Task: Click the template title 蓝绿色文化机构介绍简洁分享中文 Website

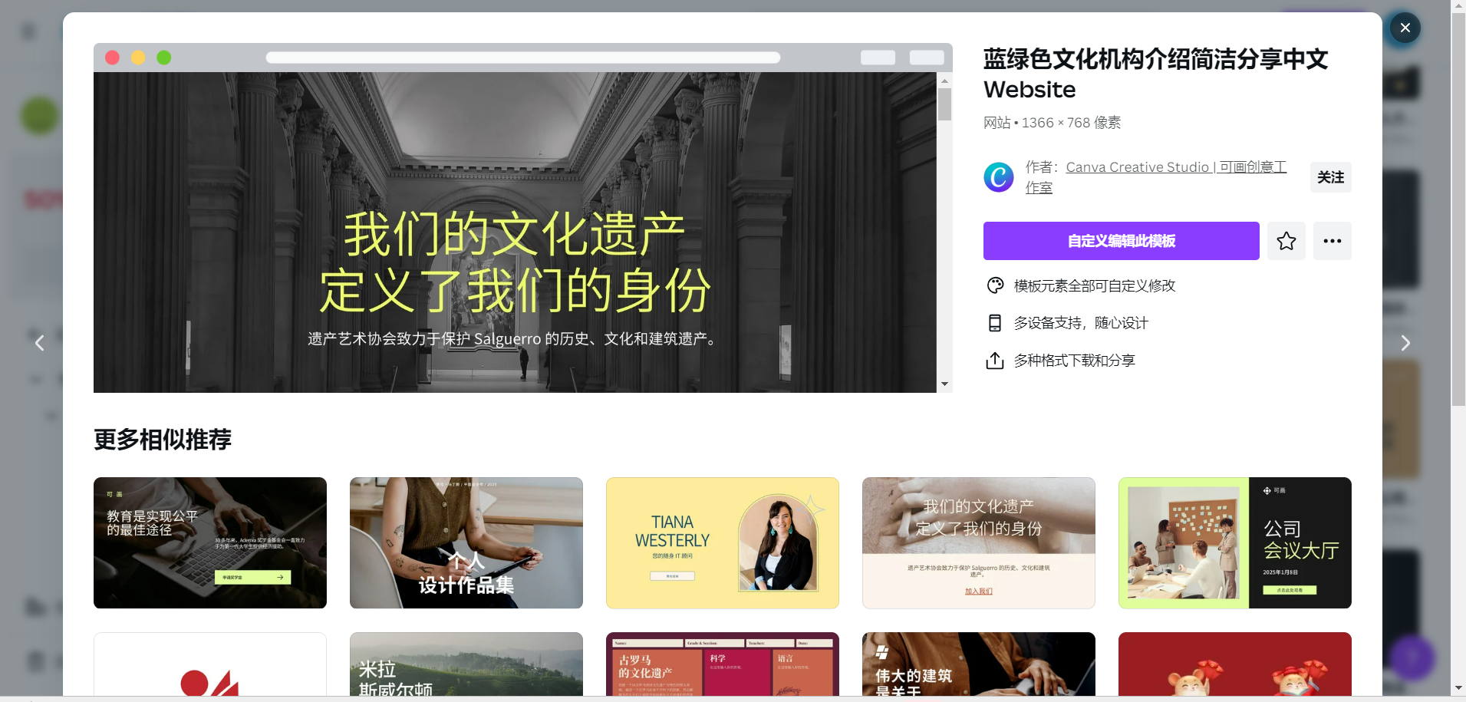Action: [1155, 74]
